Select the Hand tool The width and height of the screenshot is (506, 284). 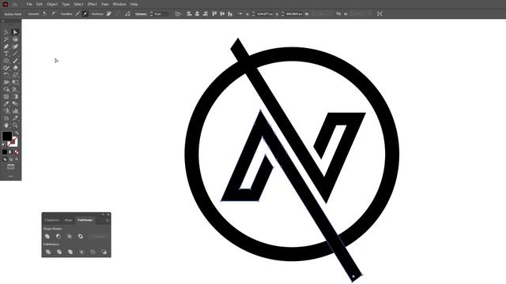pos(6,125)
